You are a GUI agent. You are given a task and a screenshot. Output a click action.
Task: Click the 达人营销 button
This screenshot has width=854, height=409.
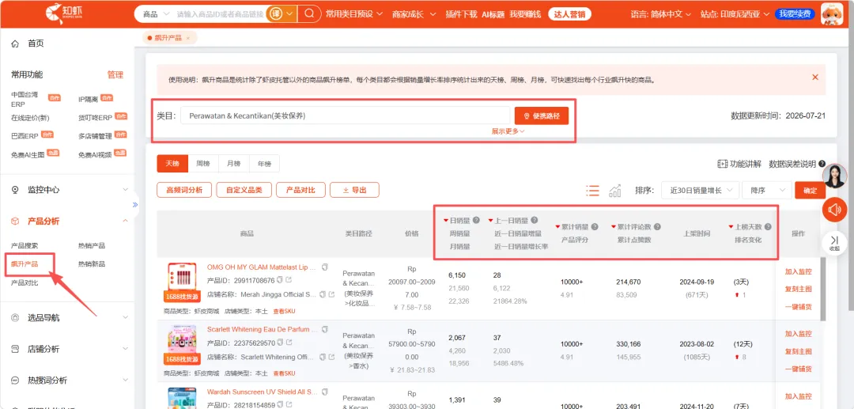[569, 14]
